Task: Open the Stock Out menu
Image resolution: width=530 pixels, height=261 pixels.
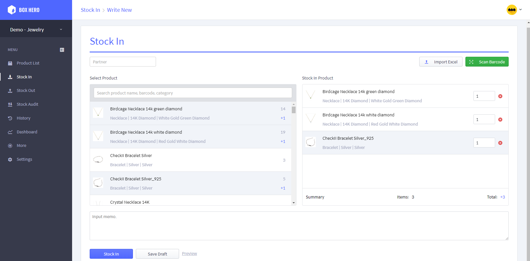Action: pyautogui.click(x=26, y=90)
